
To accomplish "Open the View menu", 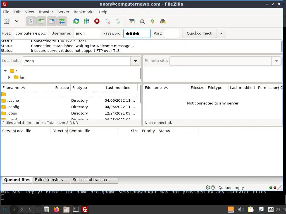I will (x=29, y=12).
